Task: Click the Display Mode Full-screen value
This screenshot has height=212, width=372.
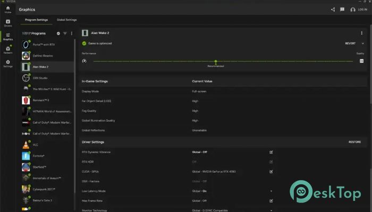Action: click(x=199, y=91)
